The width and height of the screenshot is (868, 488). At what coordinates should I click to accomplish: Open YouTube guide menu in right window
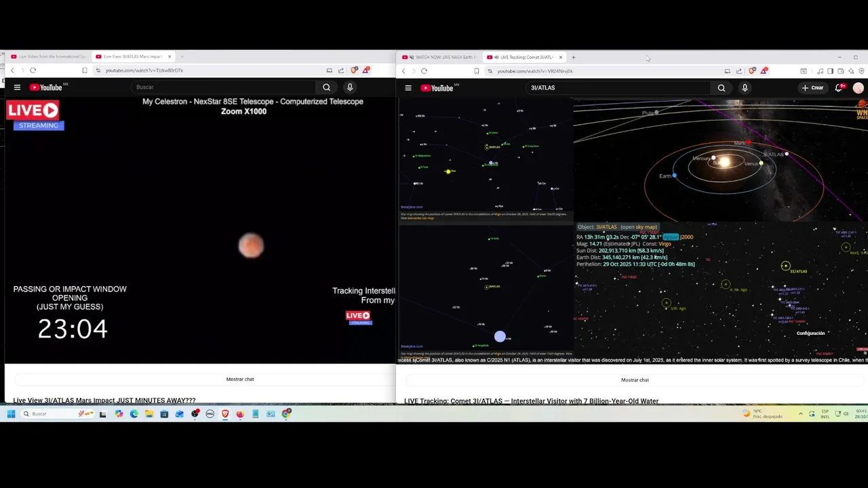coord(408,88)
